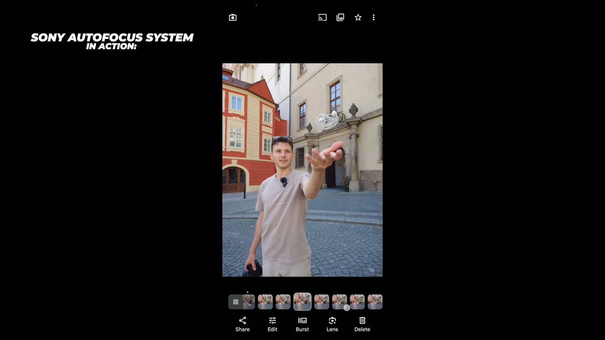Viewport: 605px width, 340px height.
Task: Share the current photo
Action: pos(242,325)
